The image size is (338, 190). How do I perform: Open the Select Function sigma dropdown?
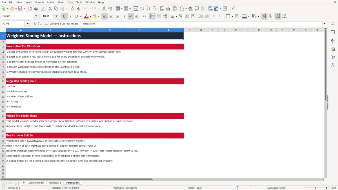point(43,24)
